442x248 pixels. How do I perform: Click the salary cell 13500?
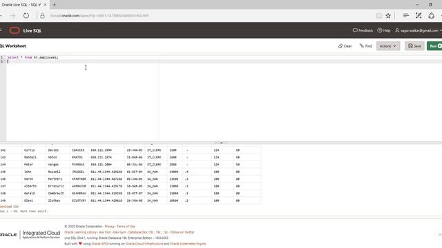(x=173, y=179)
